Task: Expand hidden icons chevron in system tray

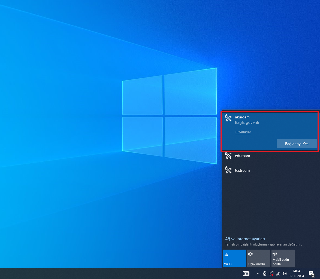Action: (x=258, y=274)
